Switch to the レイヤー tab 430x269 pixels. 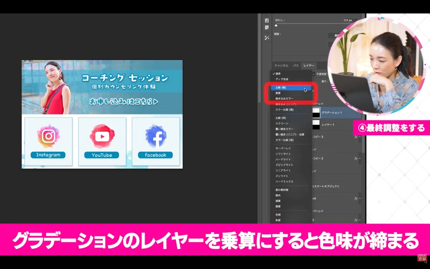pyautogui.click(x=309, y=66)
